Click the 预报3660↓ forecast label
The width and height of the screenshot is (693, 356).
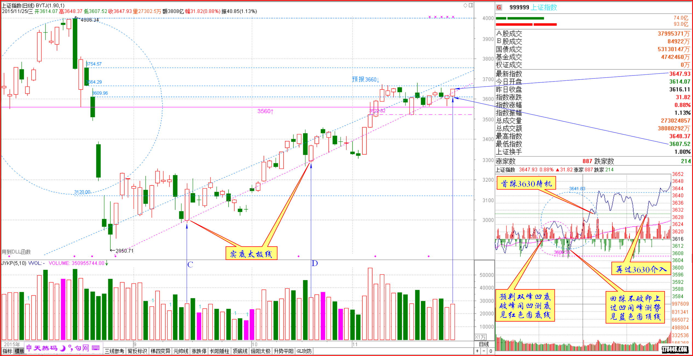click(x=366, y=79)
